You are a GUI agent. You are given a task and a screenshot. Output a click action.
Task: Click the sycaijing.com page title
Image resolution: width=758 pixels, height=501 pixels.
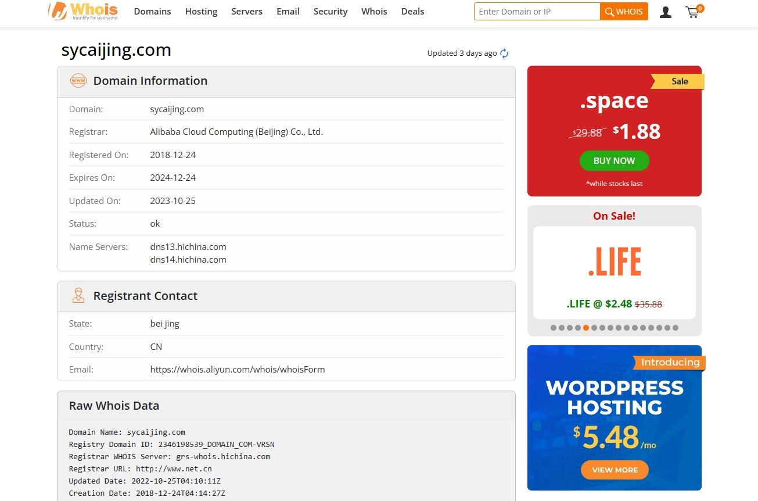[116, 50]
